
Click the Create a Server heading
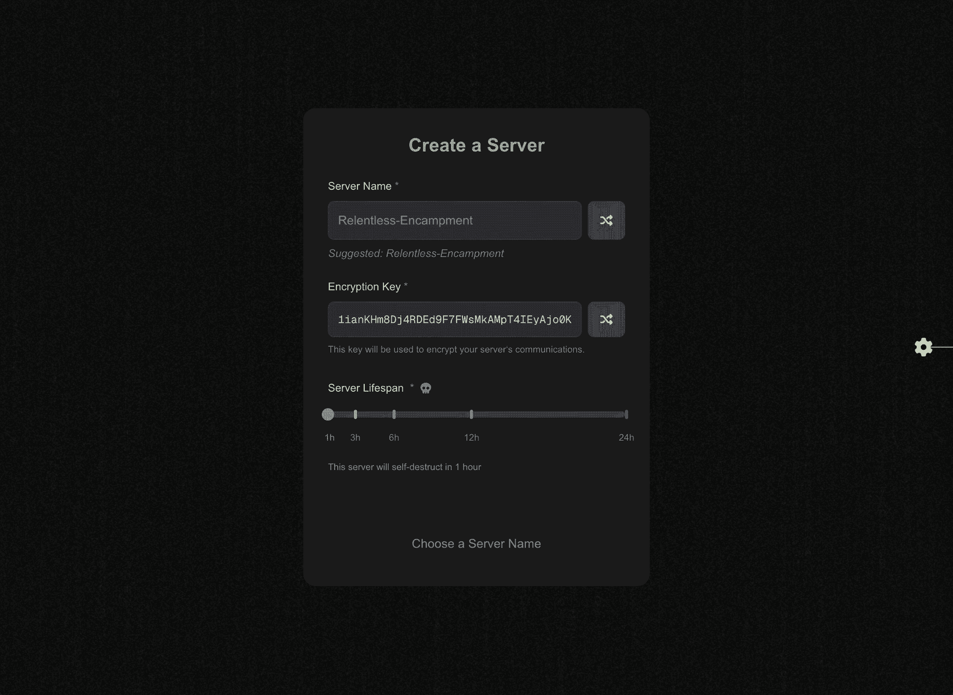point(476,145)
